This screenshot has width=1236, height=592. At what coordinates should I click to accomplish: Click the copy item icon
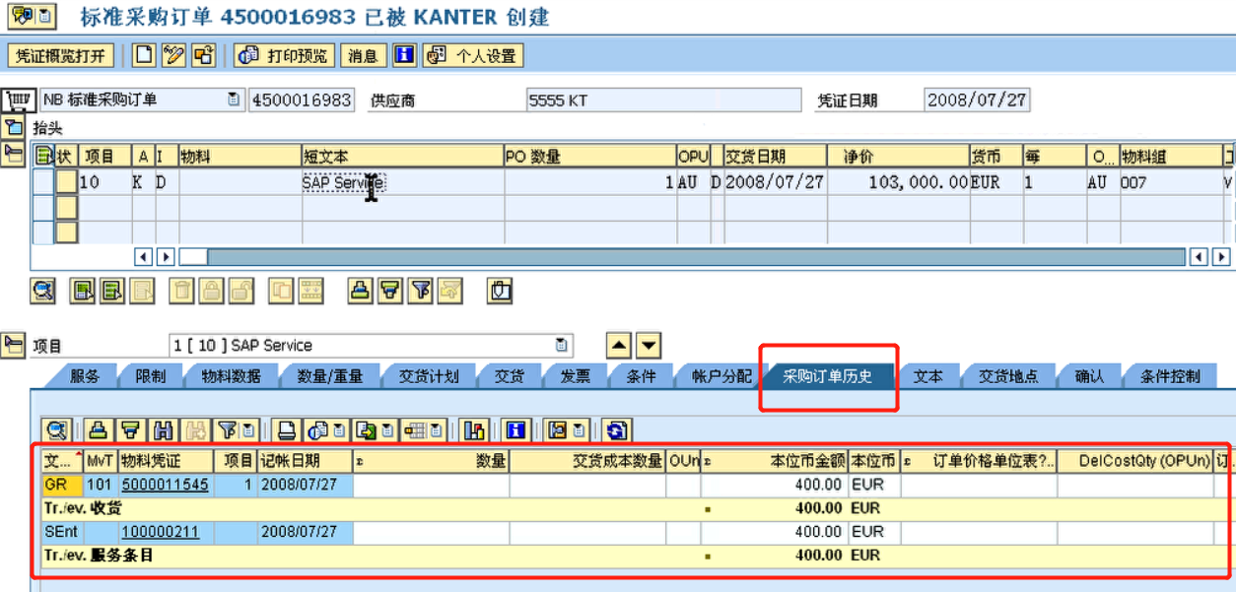(281, 290)
